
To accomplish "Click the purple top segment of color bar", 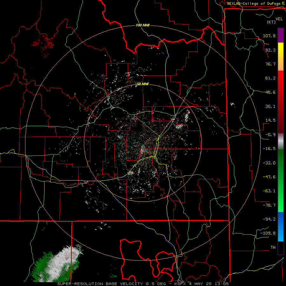I will coord(281,35).
